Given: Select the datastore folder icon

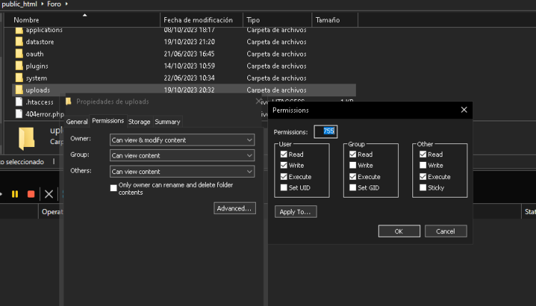Looking at the screenshot, I should 19,42.
